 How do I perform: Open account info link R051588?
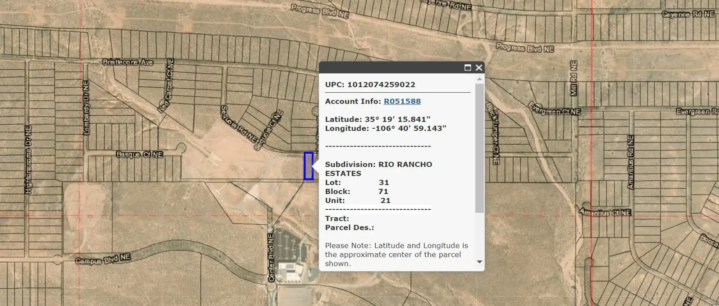click(402, 101)
